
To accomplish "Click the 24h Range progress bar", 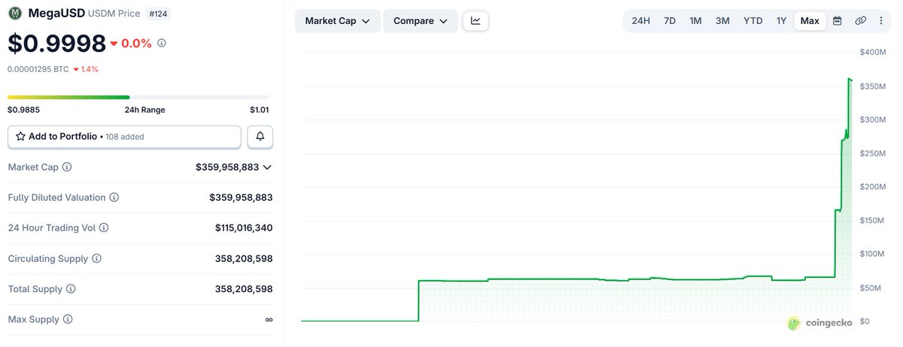I will point(138,97).
